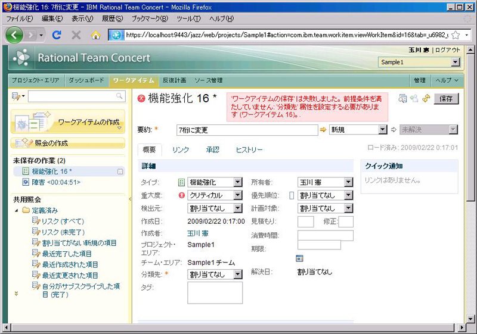Bookmark this page with the star icon
The width and height of the screenshot is (477, 334).
tap(456, 35)
